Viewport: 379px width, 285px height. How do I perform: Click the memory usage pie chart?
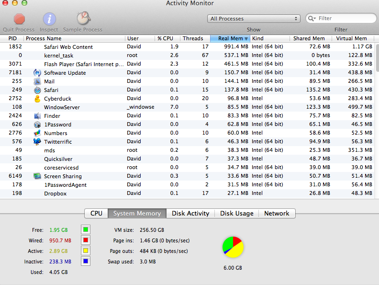coord(233,247)
